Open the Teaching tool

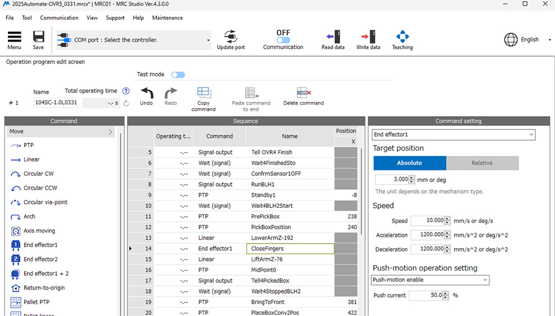pos(403,36)
